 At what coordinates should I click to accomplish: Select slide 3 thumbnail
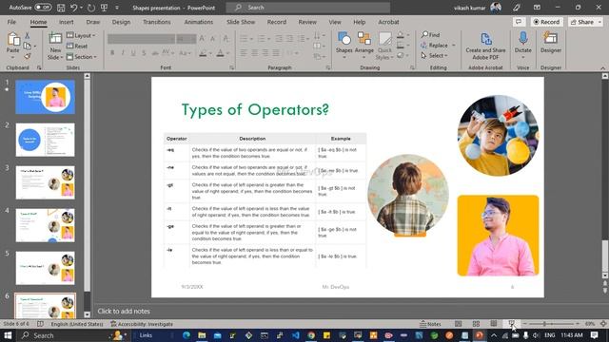click(45, 182)
